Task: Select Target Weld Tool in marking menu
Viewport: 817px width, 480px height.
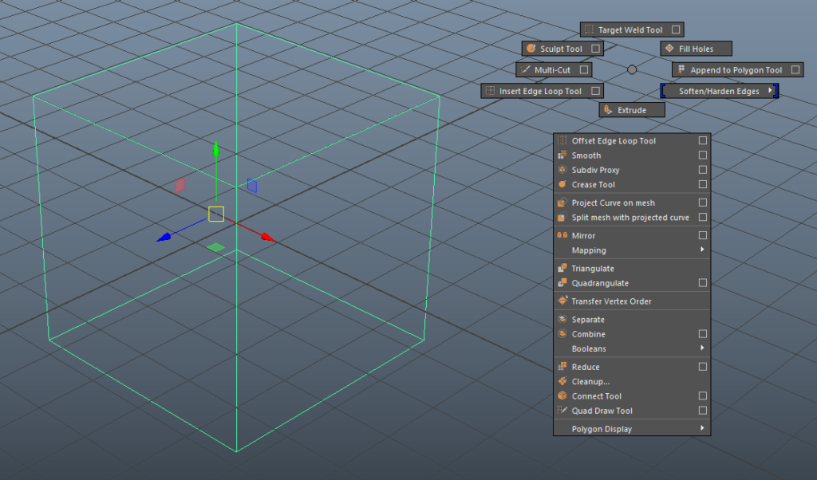Action: pyautogui.click(x=632, y=30)
